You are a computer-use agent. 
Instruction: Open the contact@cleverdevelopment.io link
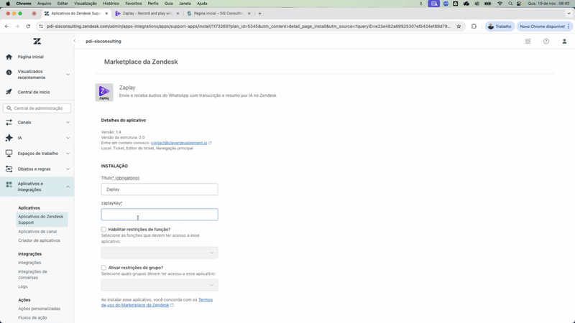click(179, 143)
